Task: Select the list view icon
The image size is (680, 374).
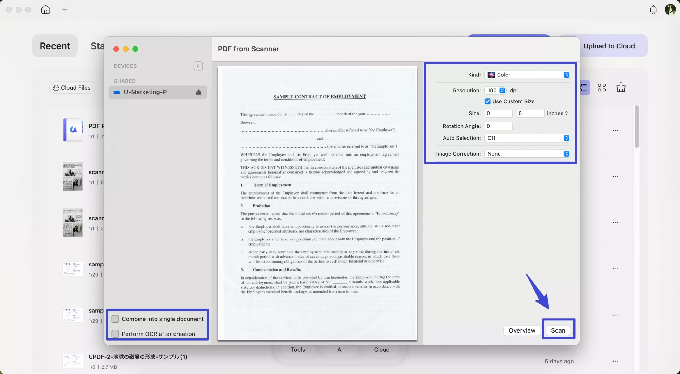Action: point(584,87)
